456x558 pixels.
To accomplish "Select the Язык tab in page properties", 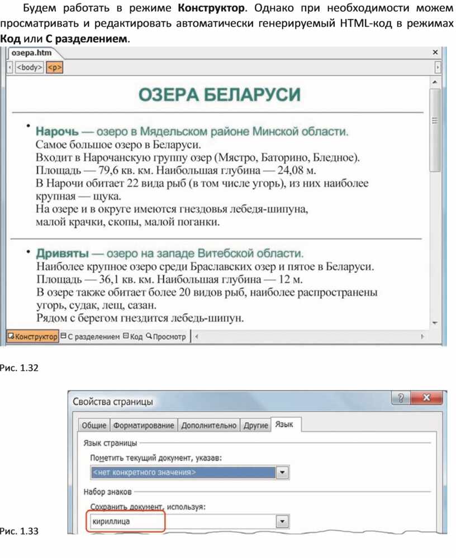I will pos(285,424).
